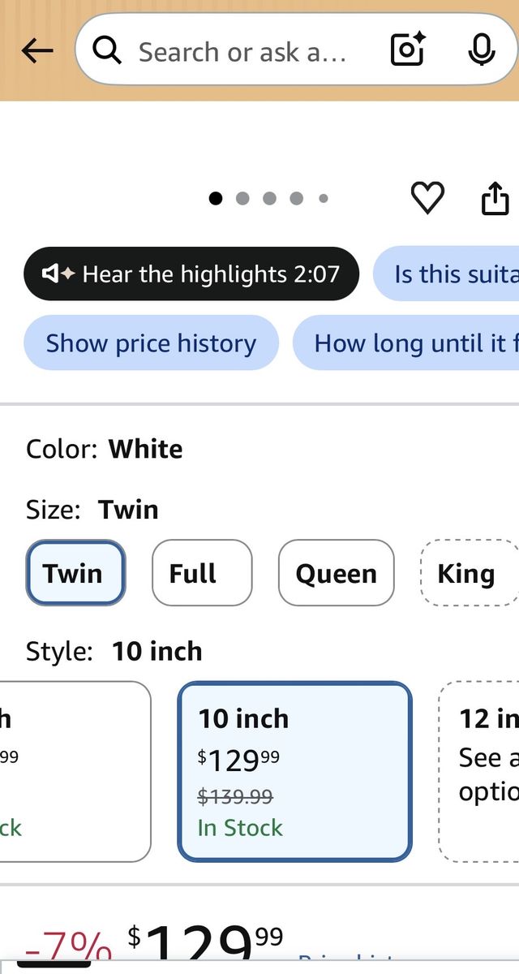Jump to second image carousel dot
Screen dimensions: 519x974
click(242, 198)
